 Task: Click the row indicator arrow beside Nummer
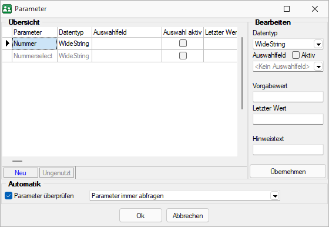(8, 44)
